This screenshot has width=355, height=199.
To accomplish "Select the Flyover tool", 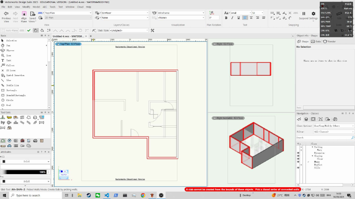I will click(x=10, y=50).
